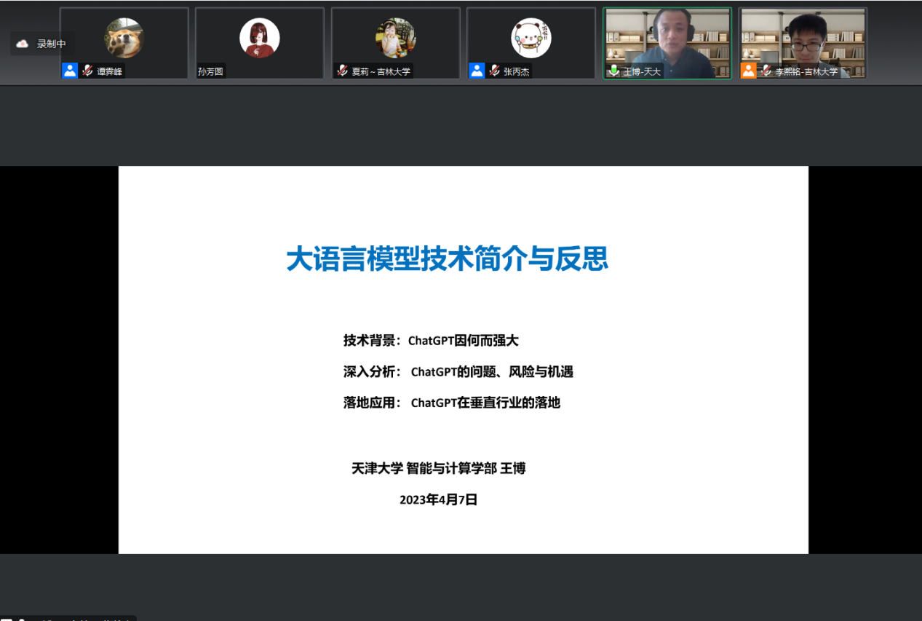Image resolution: width=922 pixels, height=621 pixels.
Task: Click the green active mic icon for 王博-天大
Action: coord(613,71)
